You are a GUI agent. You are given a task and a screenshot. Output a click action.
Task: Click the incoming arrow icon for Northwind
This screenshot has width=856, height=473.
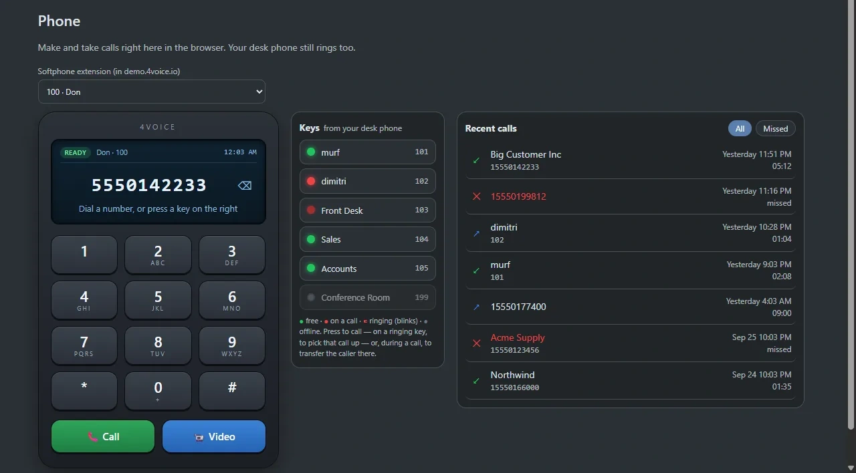476,381
